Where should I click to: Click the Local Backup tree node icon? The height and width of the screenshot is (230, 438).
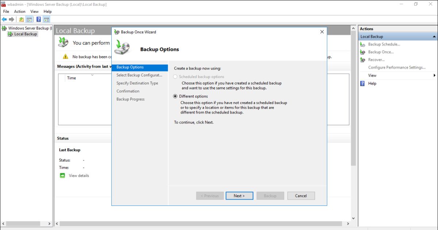pos(10,34)
